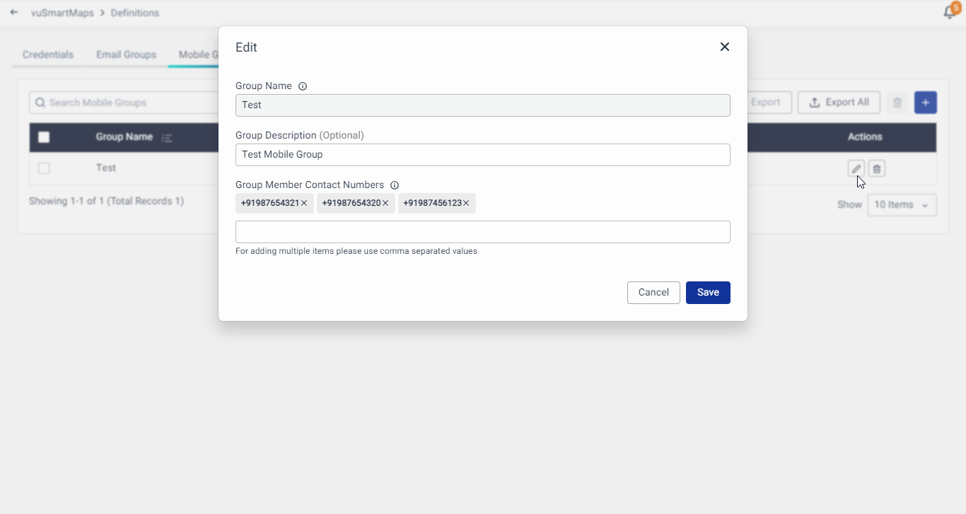Click the Cancel button

(x=653, y=292)
